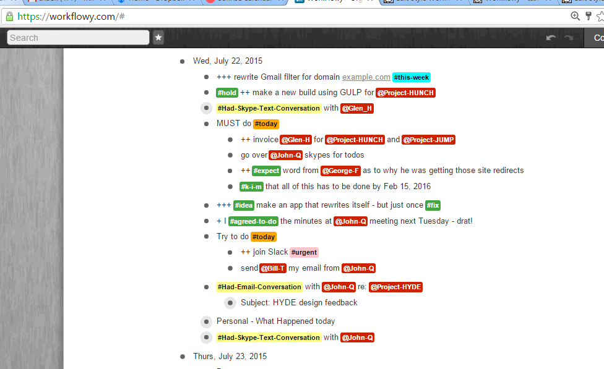Image resolution: width=604 pixels, height=369 pixels.
Task: Click the redo arrow in the toolbar
Action: pyautogui.click(x=569, y=37)
